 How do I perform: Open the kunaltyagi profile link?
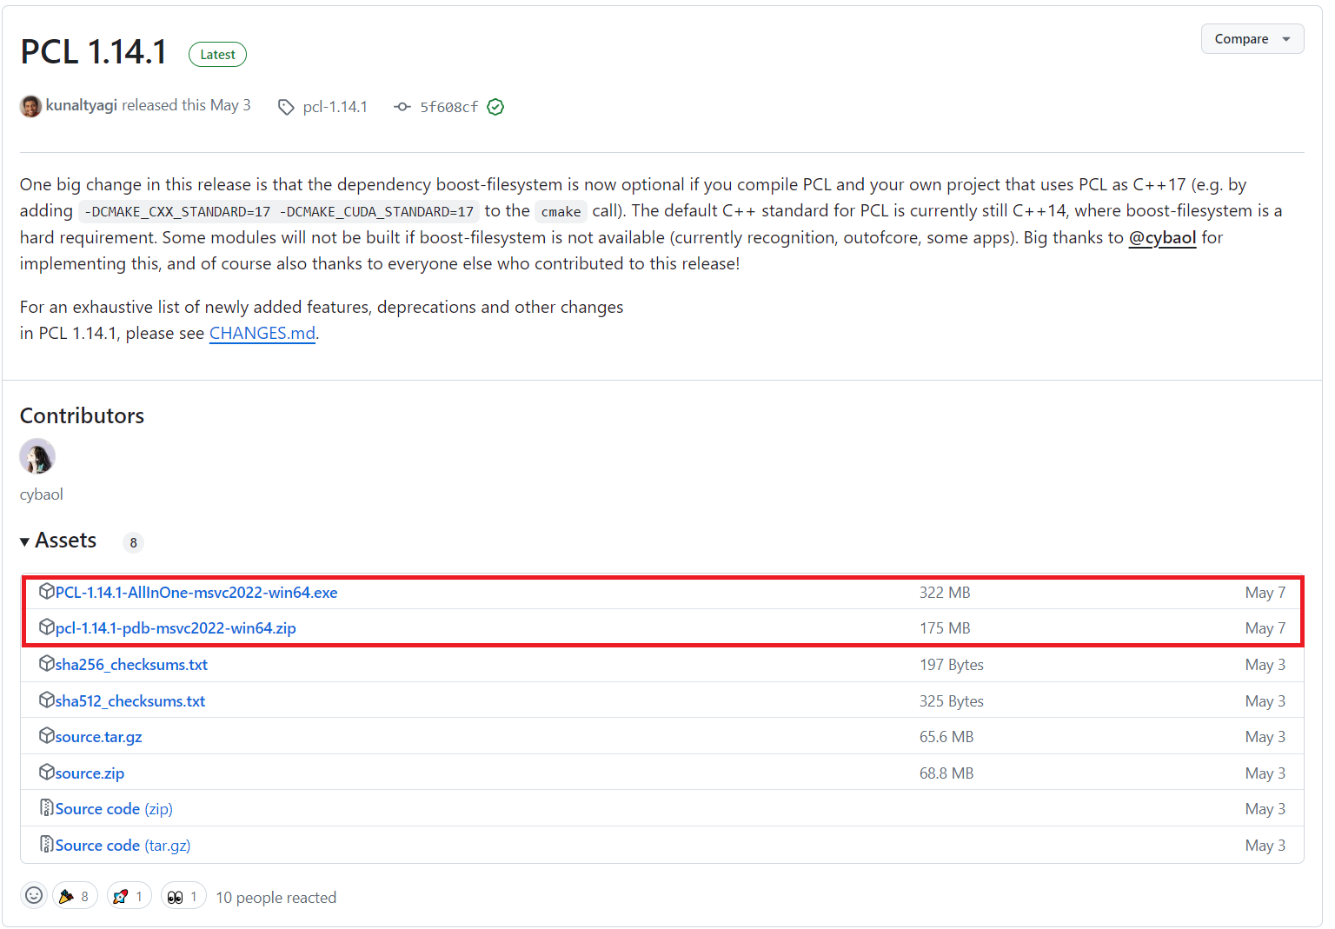click(81, 105)
